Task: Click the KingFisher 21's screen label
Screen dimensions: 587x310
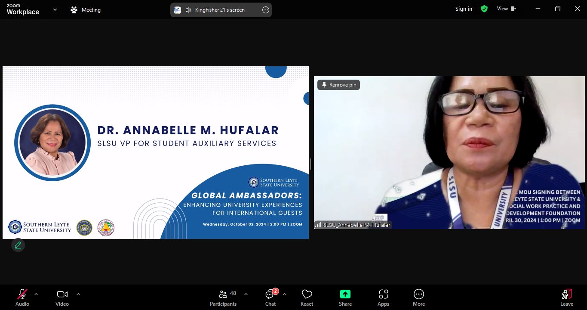Action: (219, 10)
